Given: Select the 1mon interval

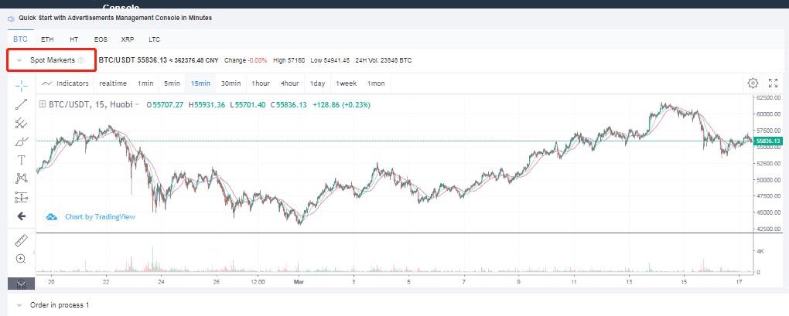Looking at the screenshot, I should (x=376, y=83).
